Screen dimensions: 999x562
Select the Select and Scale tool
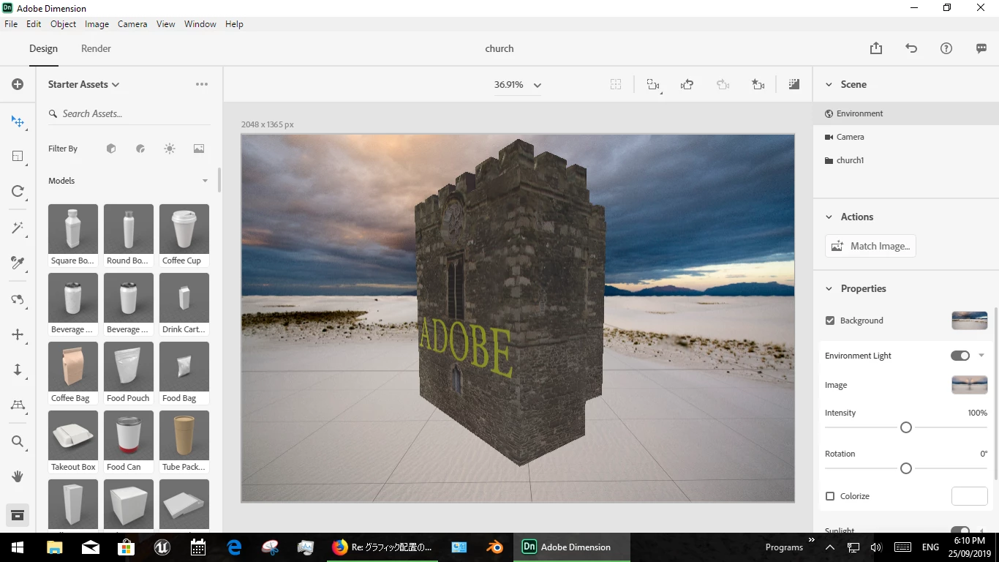pyautogui.click(x=18, y=156)
